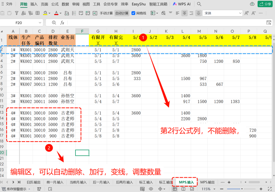Zoom out with the minus button
The width and height of the screenshot is (275, 192).
click(222, 189)
